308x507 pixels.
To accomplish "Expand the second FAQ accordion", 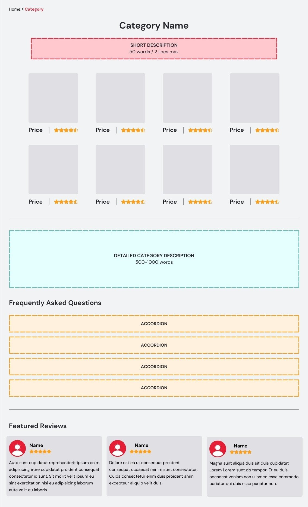I will point(154,345).
